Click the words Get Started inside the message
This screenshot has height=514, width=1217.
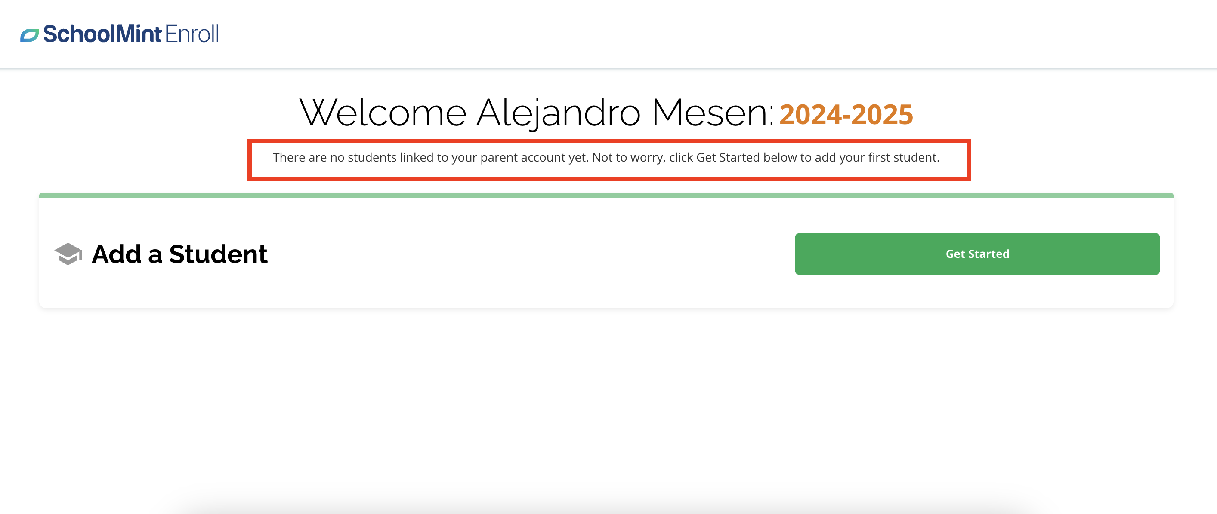[728, 158]
